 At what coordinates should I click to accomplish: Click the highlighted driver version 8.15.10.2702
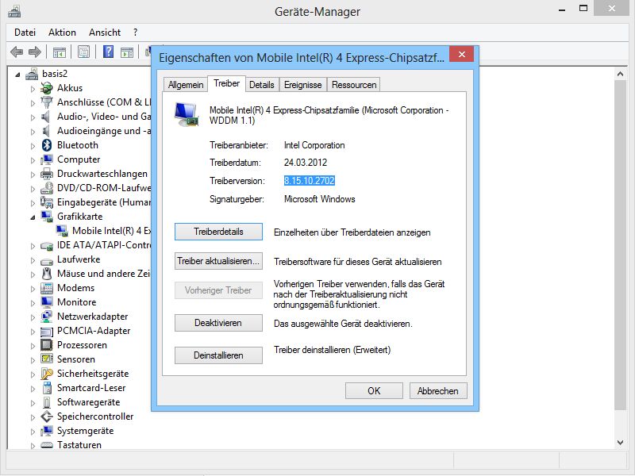pyautogui.click(x=310, y=181)
